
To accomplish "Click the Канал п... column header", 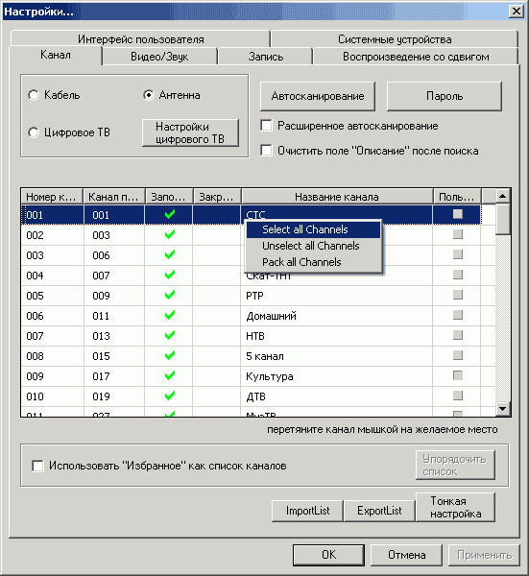I will (x=114, y=197).
